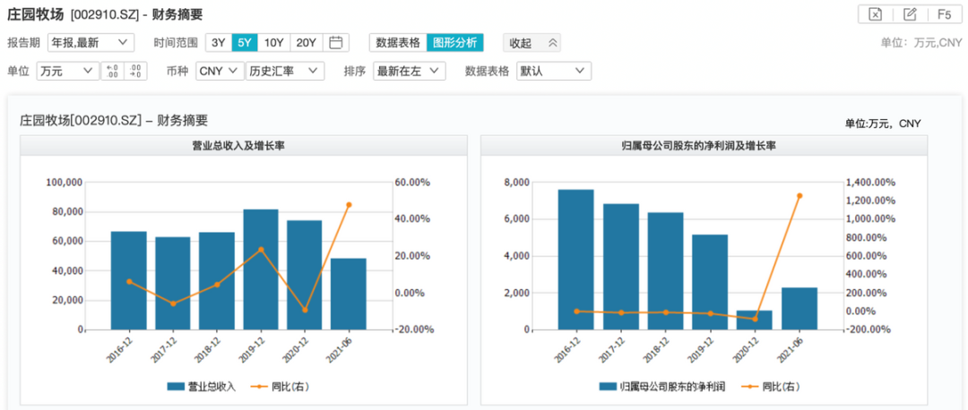Click the 庄园牧场 page title
This screenshot has height=410, width=968.
click(x=36, y=13)
